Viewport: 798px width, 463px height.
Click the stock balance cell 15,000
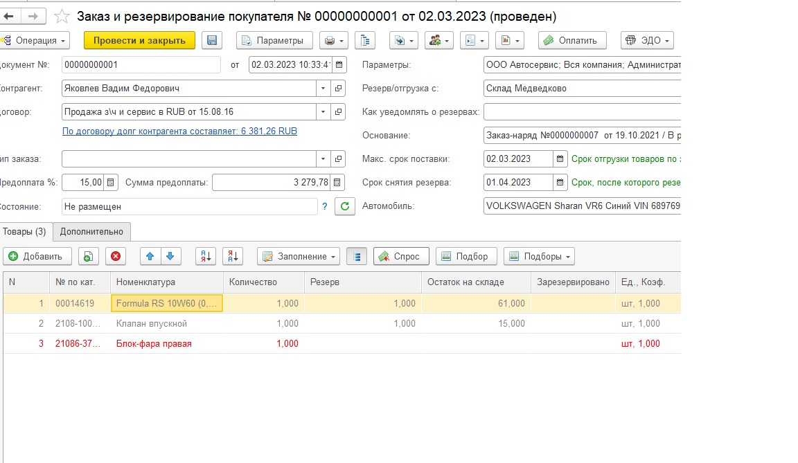(476, 324)
